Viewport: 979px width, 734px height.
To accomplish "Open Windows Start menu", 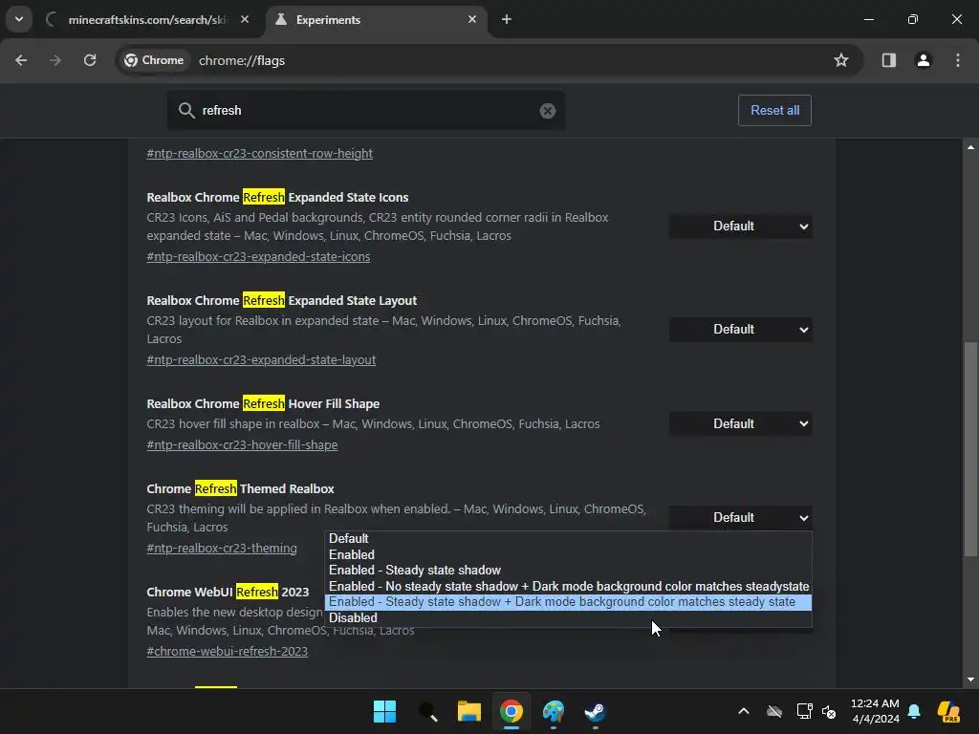I will click(x=384, y=711).
